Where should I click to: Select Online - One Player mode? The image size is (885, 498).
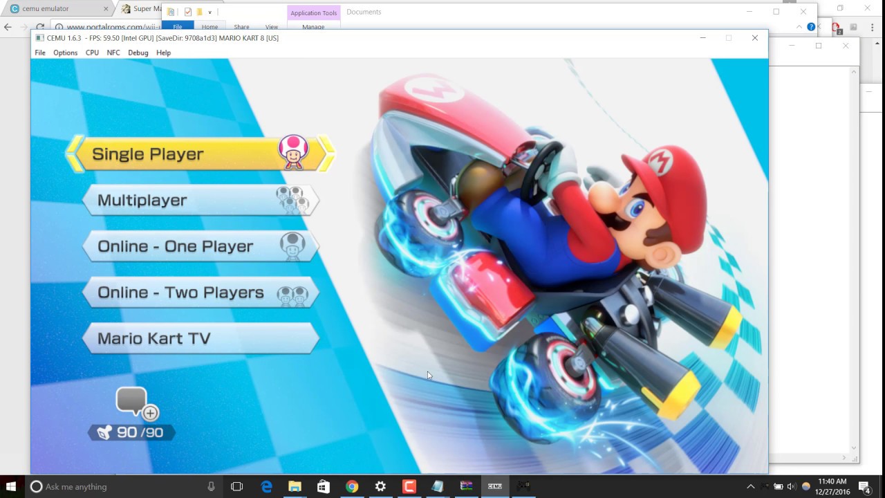[x=201, y=246]
